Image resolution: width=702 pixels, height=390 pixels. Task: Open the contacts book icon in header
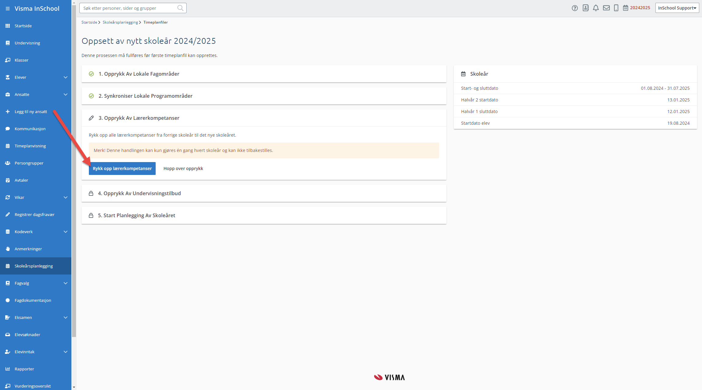point(586,8)
